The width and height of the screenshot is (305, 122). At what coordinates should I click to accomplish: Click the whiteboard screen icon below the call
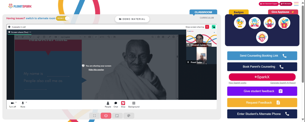pyautogui.click(x=117, y=116)
